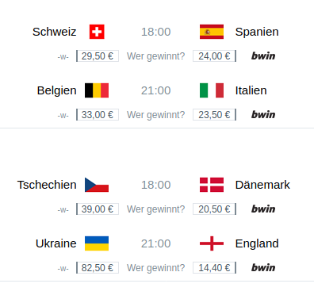Click the Spain flag icon
The width and height of the screenshot is (314, 295).
coord(212,32)
